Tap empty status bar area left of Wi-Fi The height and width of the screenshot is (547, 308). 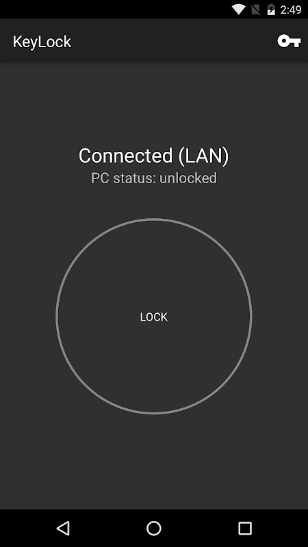click(115, 10)
